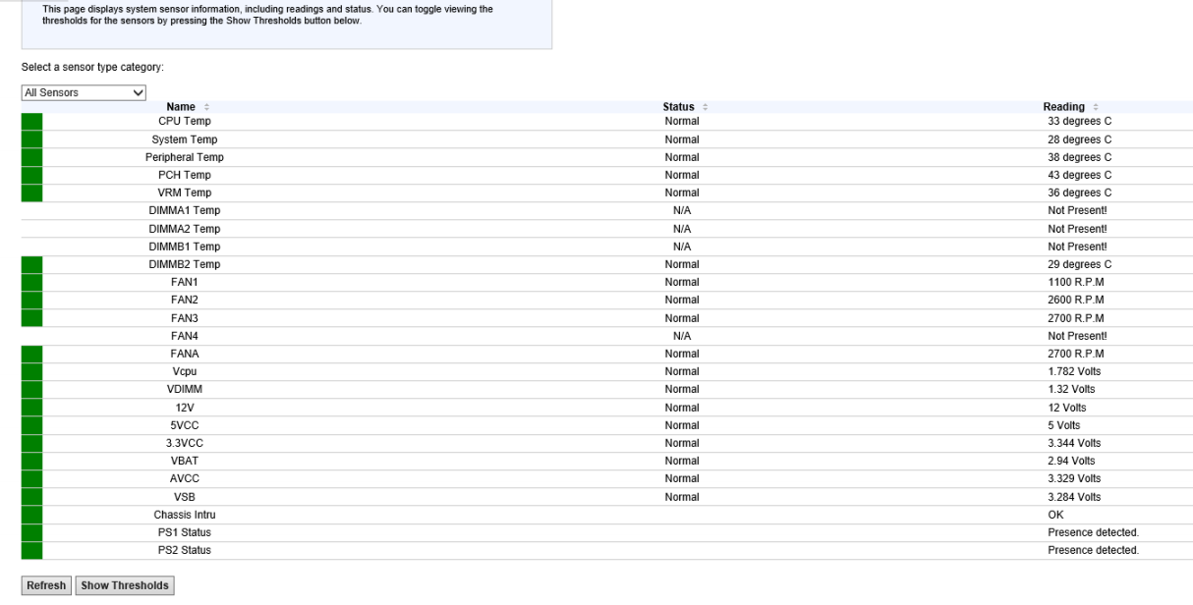Click the green status indicator for AVCC
Screen dimensions: 1193x605
[32, 478]
